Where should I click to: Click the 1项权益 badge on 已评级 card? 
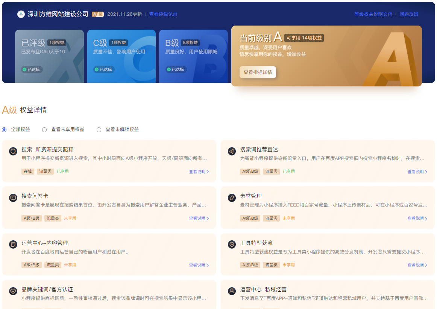pos(57,42)
